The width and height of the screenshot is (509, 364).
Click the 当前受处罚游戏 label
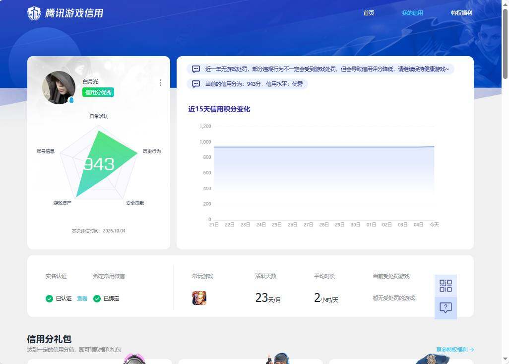[x=391, y=276]
